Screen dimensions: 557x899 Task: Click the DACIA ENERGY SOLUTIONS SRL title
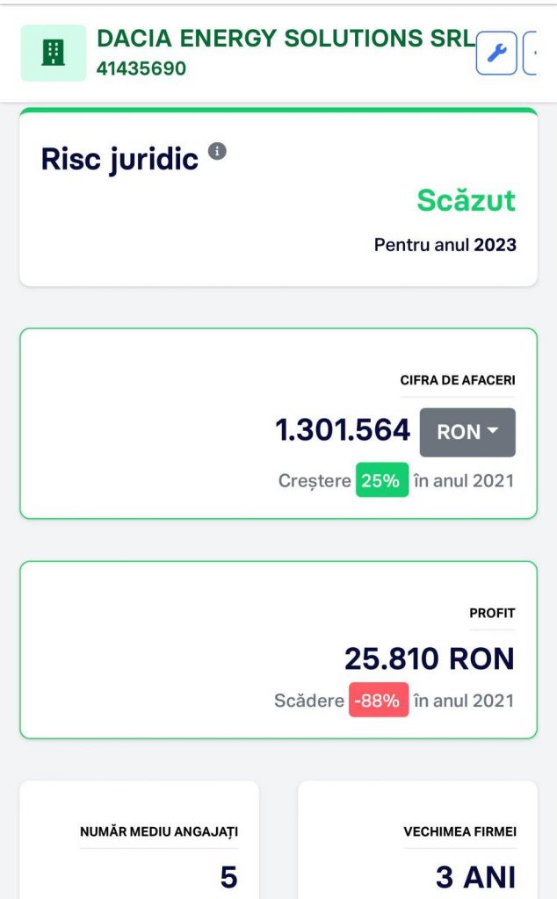coord(286,39)
